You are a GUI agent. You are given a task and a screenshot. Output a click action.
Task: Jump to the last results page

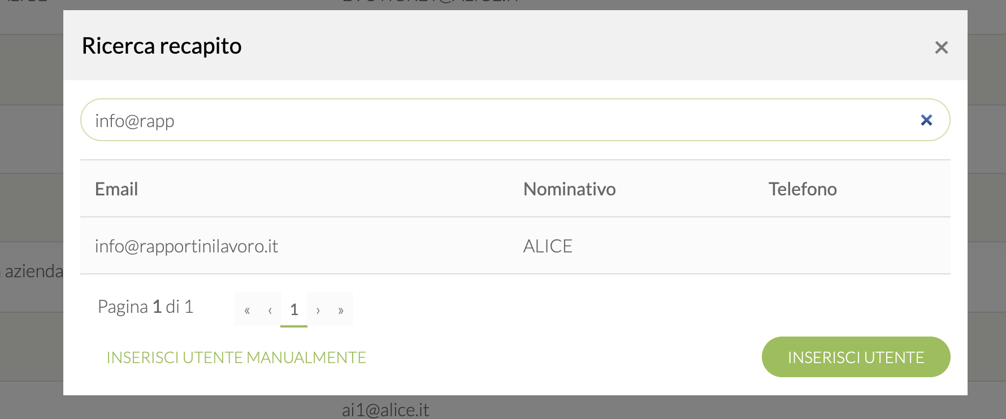coord(341,310)
